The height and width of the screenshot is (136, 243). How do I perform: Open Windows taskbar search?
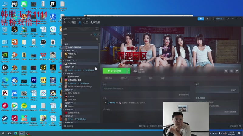point(9,133)
